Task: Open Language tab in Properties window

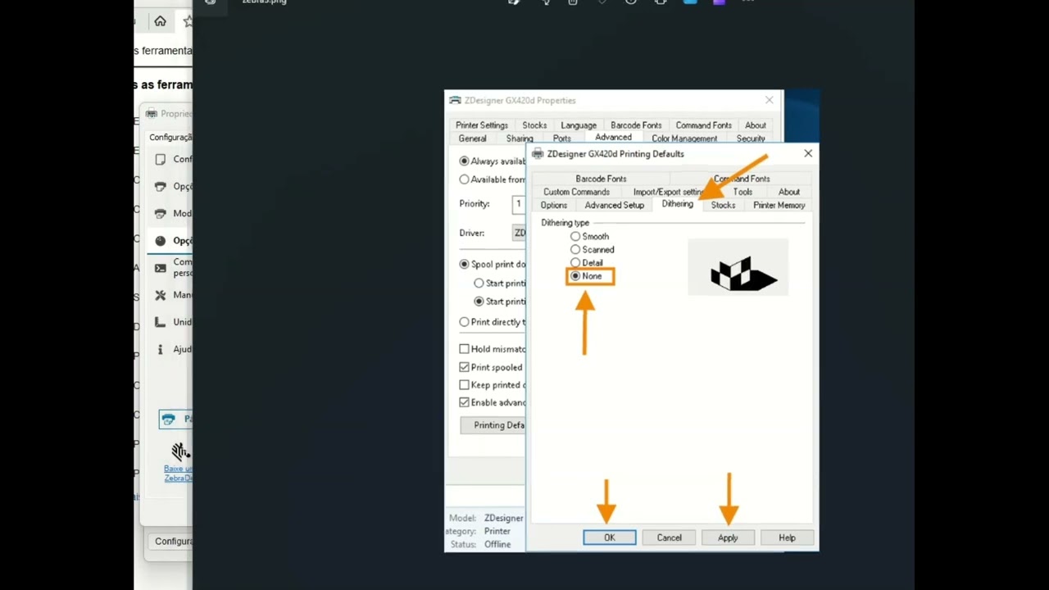Action: point(579,125)
